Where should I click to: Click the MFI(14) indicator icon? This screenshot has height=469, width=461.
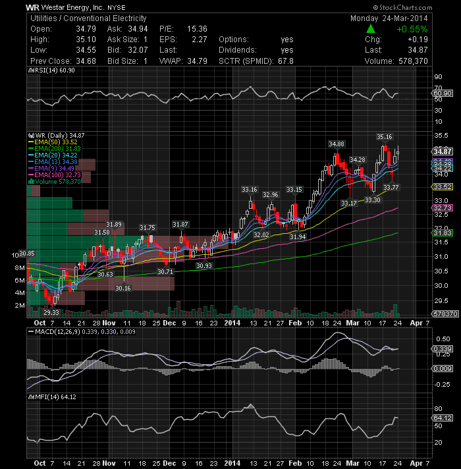click(31, 397)
